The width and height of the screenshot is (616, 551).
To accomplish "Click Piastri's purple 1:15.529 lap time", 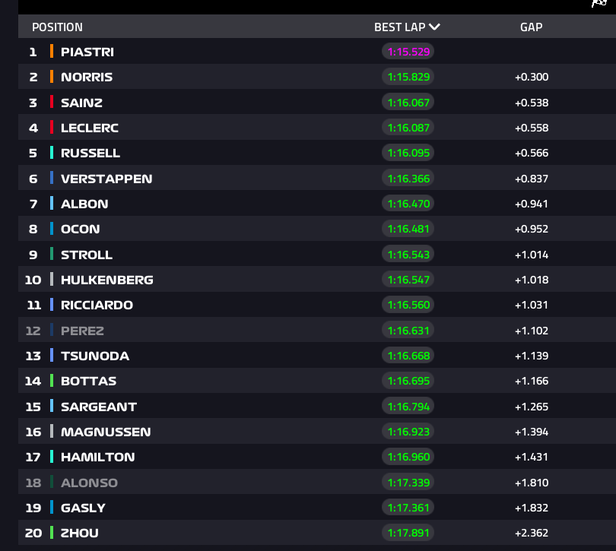I will [408, 52].
